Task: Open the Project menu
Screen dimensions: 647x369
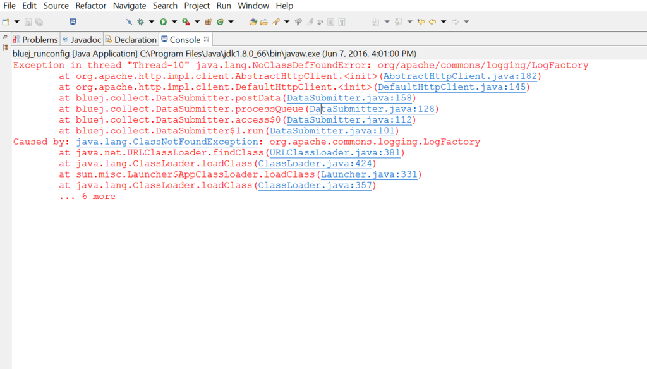Action: coord(197,6)
